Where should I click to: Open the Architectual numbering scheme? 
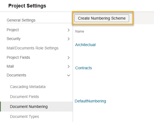tap(85, 45)
